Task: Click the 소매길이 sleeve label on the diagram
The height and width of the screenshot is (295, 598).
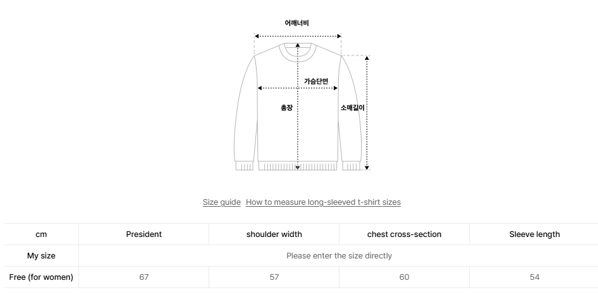Action: 353,108
